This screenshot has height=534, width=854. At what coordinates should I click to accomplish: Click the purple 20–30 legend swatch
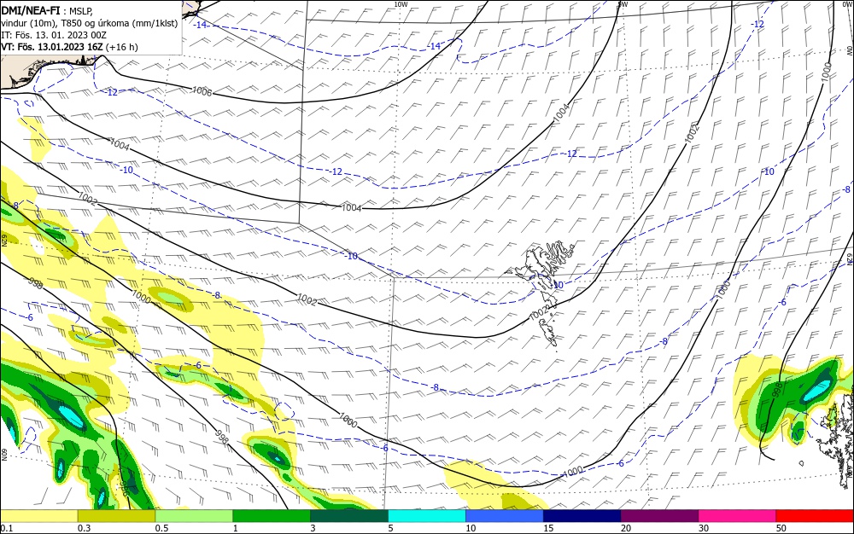[x=659, y=516]
